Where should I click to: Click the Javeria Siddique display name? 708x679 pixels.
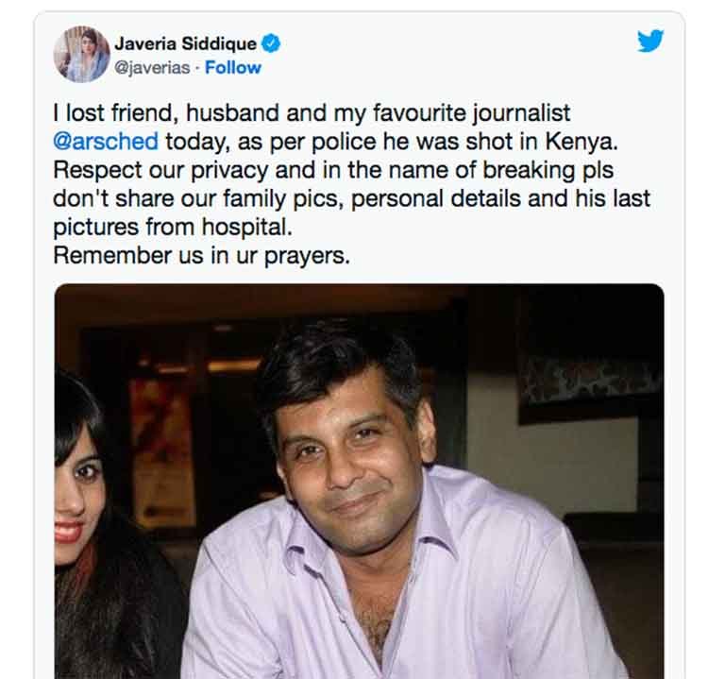pos(185,43)
